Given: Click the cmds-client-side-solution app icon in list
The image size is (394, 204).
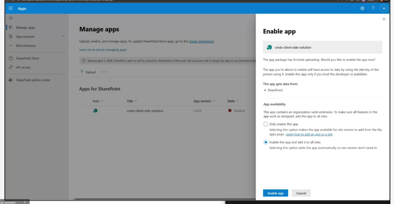Looking at the screenshot, I should click(x=95, y=111).
